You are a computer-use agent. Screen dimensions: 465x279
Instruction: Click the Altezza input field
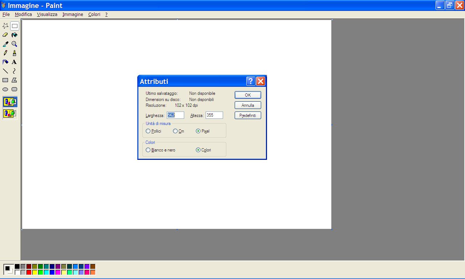pos(214,115)
